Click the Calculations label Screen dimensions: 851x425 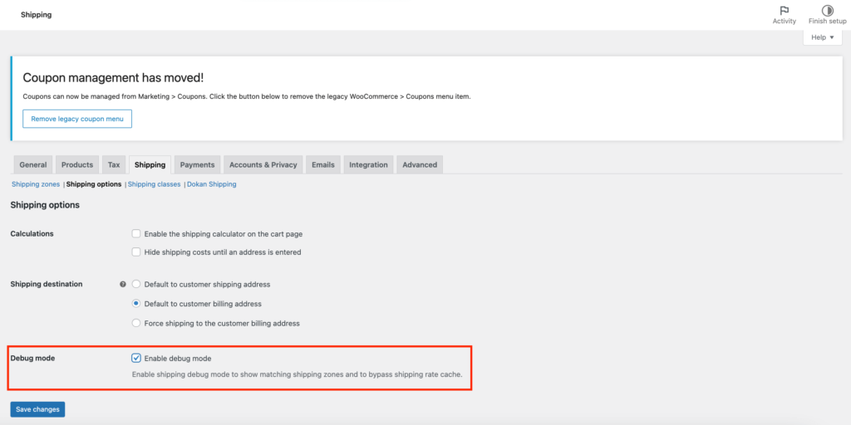(x=32, y=233)
